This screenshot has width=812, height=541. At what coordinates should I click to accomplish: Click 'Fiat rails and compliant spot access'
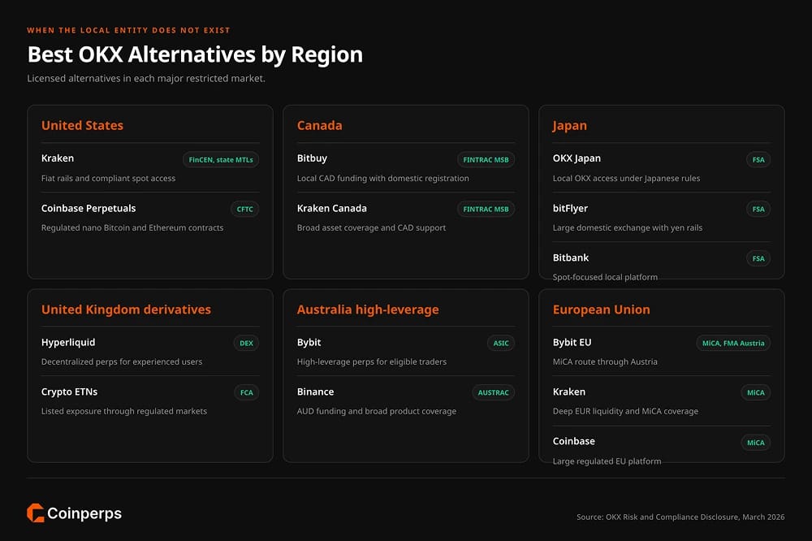pos(108,178)
